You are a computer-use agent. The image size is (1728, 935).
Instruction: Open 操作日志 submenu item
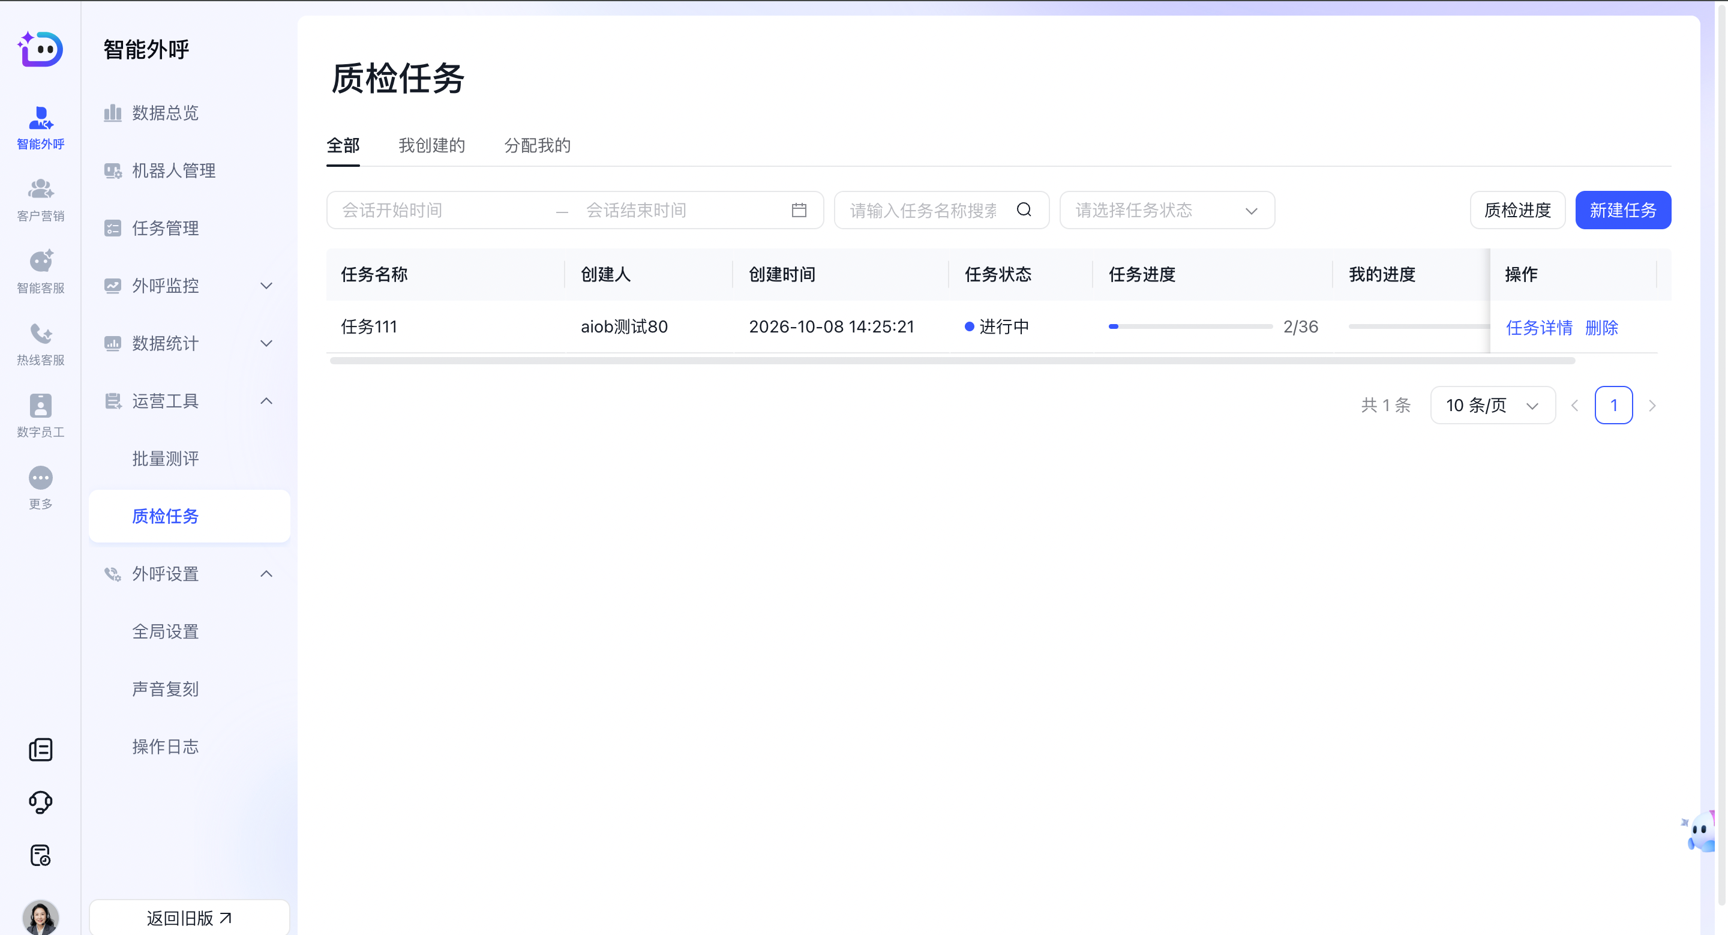click(189, 747)
